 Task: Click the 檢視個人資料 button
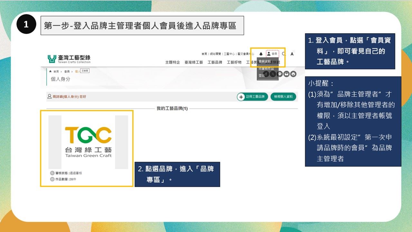click(283, 97)
